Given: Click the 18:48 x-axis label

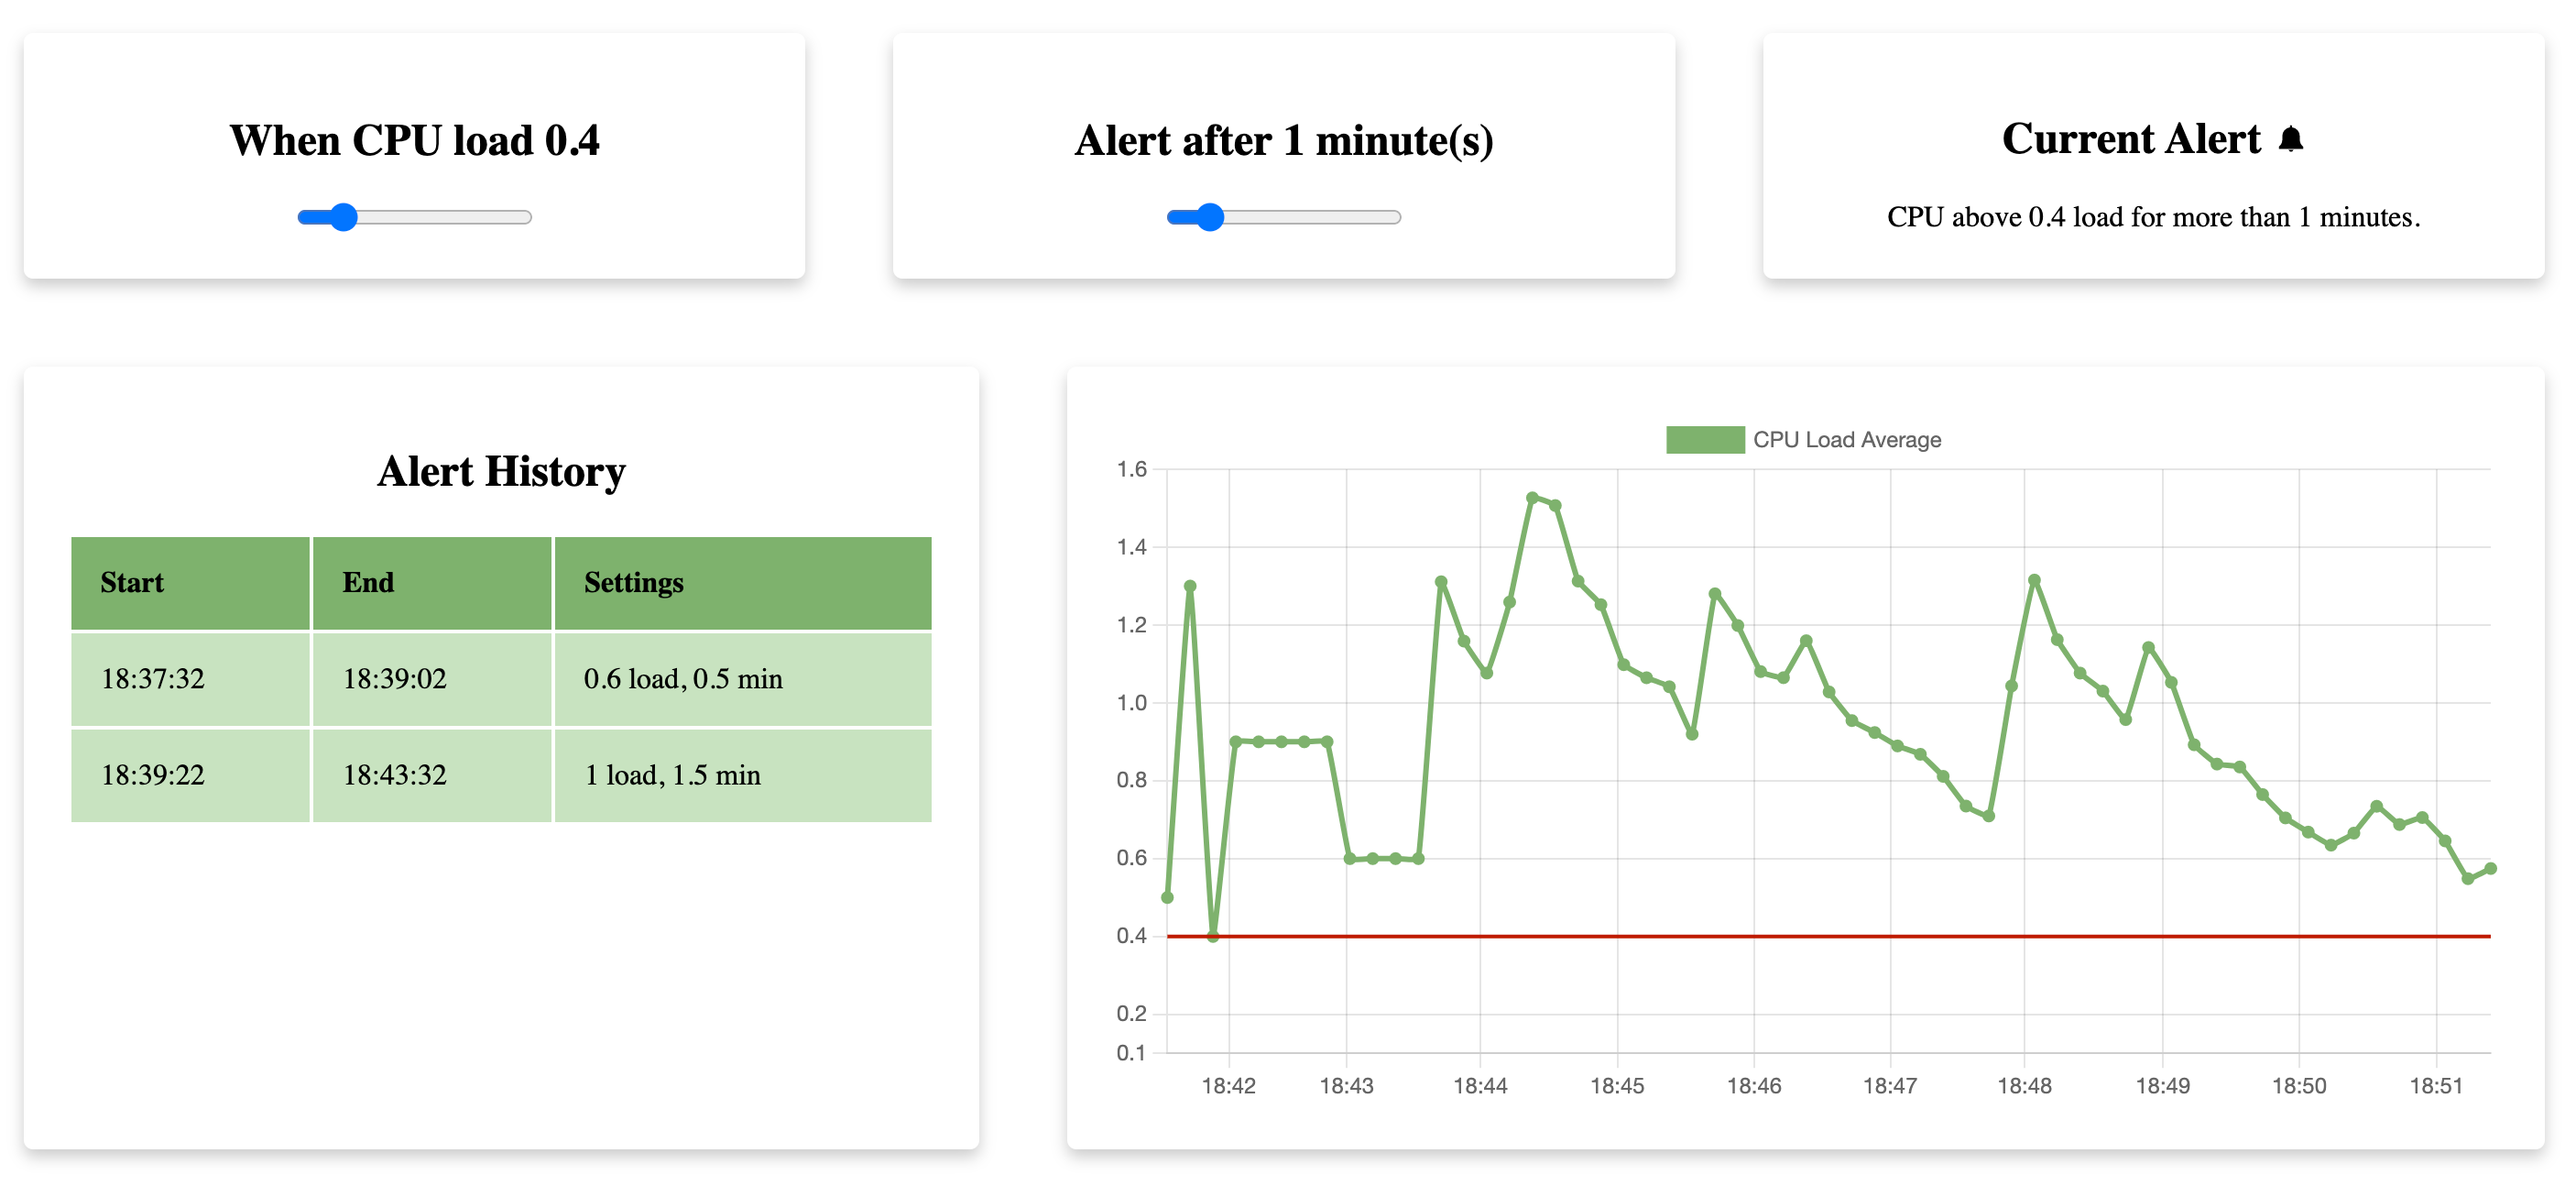Looking at the screenshot, I should point(2024,1086).
